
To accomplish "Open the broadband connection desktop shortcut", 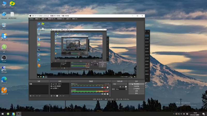I will (x=4, y=69).
